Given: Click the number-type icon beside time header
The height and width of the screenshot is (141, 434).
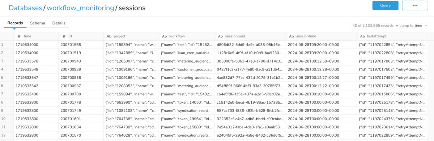Looking at the screenshot, I should click(19, 36).
